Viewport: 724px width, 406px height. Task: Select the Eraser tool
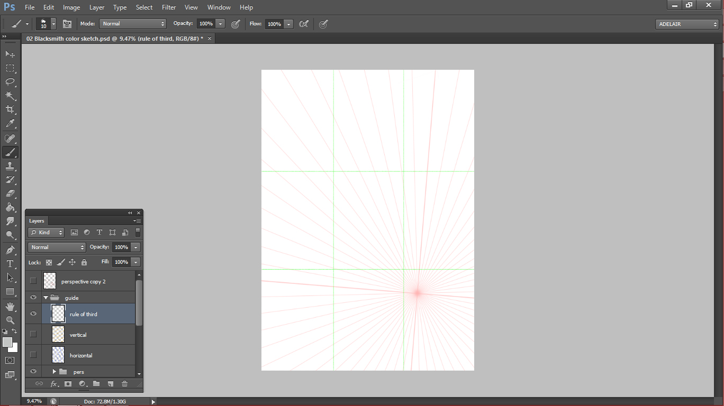coord(10,193)
